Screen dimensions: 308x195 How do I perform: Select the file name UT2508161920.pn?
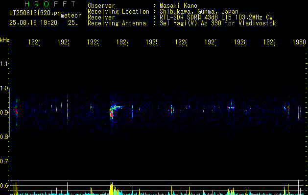[x=35, y=13]
